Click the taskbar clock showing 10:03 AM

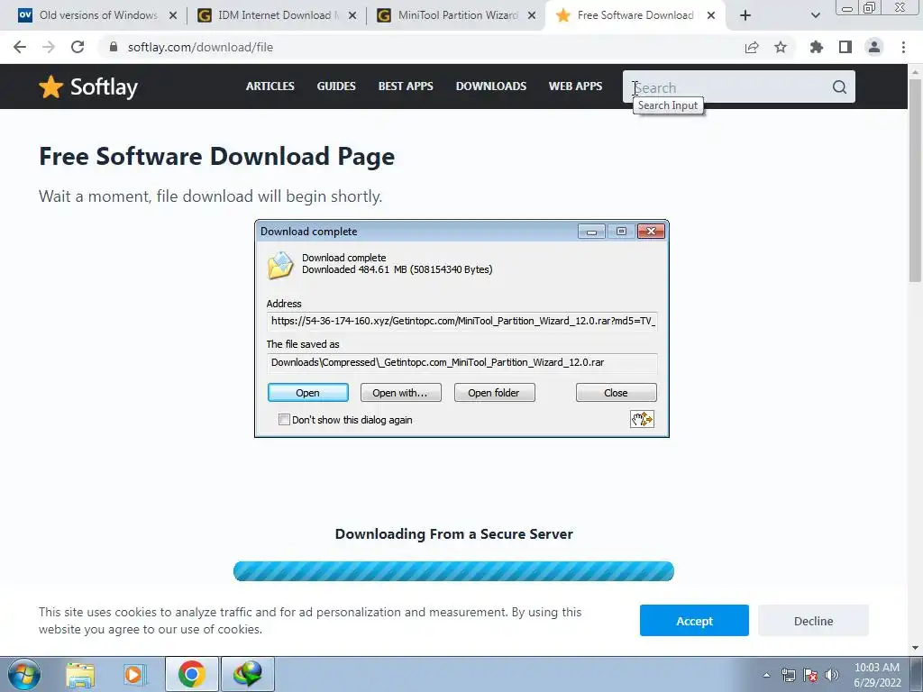click(x=876, y=675)
